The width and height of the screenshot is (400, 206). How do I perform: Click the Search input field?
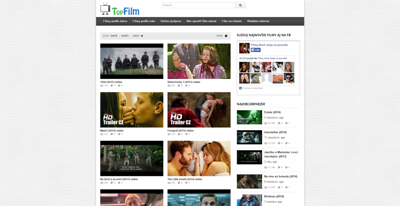[x=199, y=5]
